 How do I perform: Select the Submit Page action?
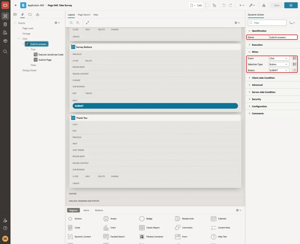tap(45, 60)
